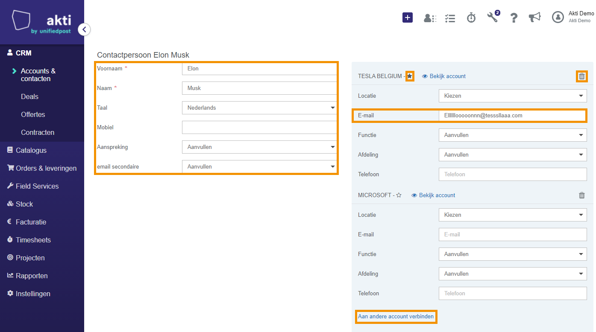The image size is (596, 332).
Task: Open the stopwatch timer icon
Action: (x=471, y=17)
